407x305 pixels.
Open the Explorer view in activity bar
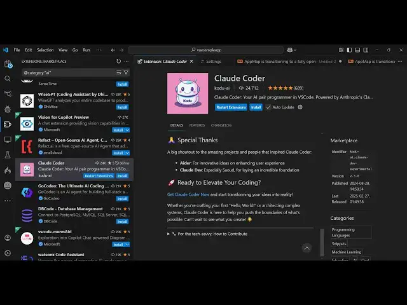point(8,64)
